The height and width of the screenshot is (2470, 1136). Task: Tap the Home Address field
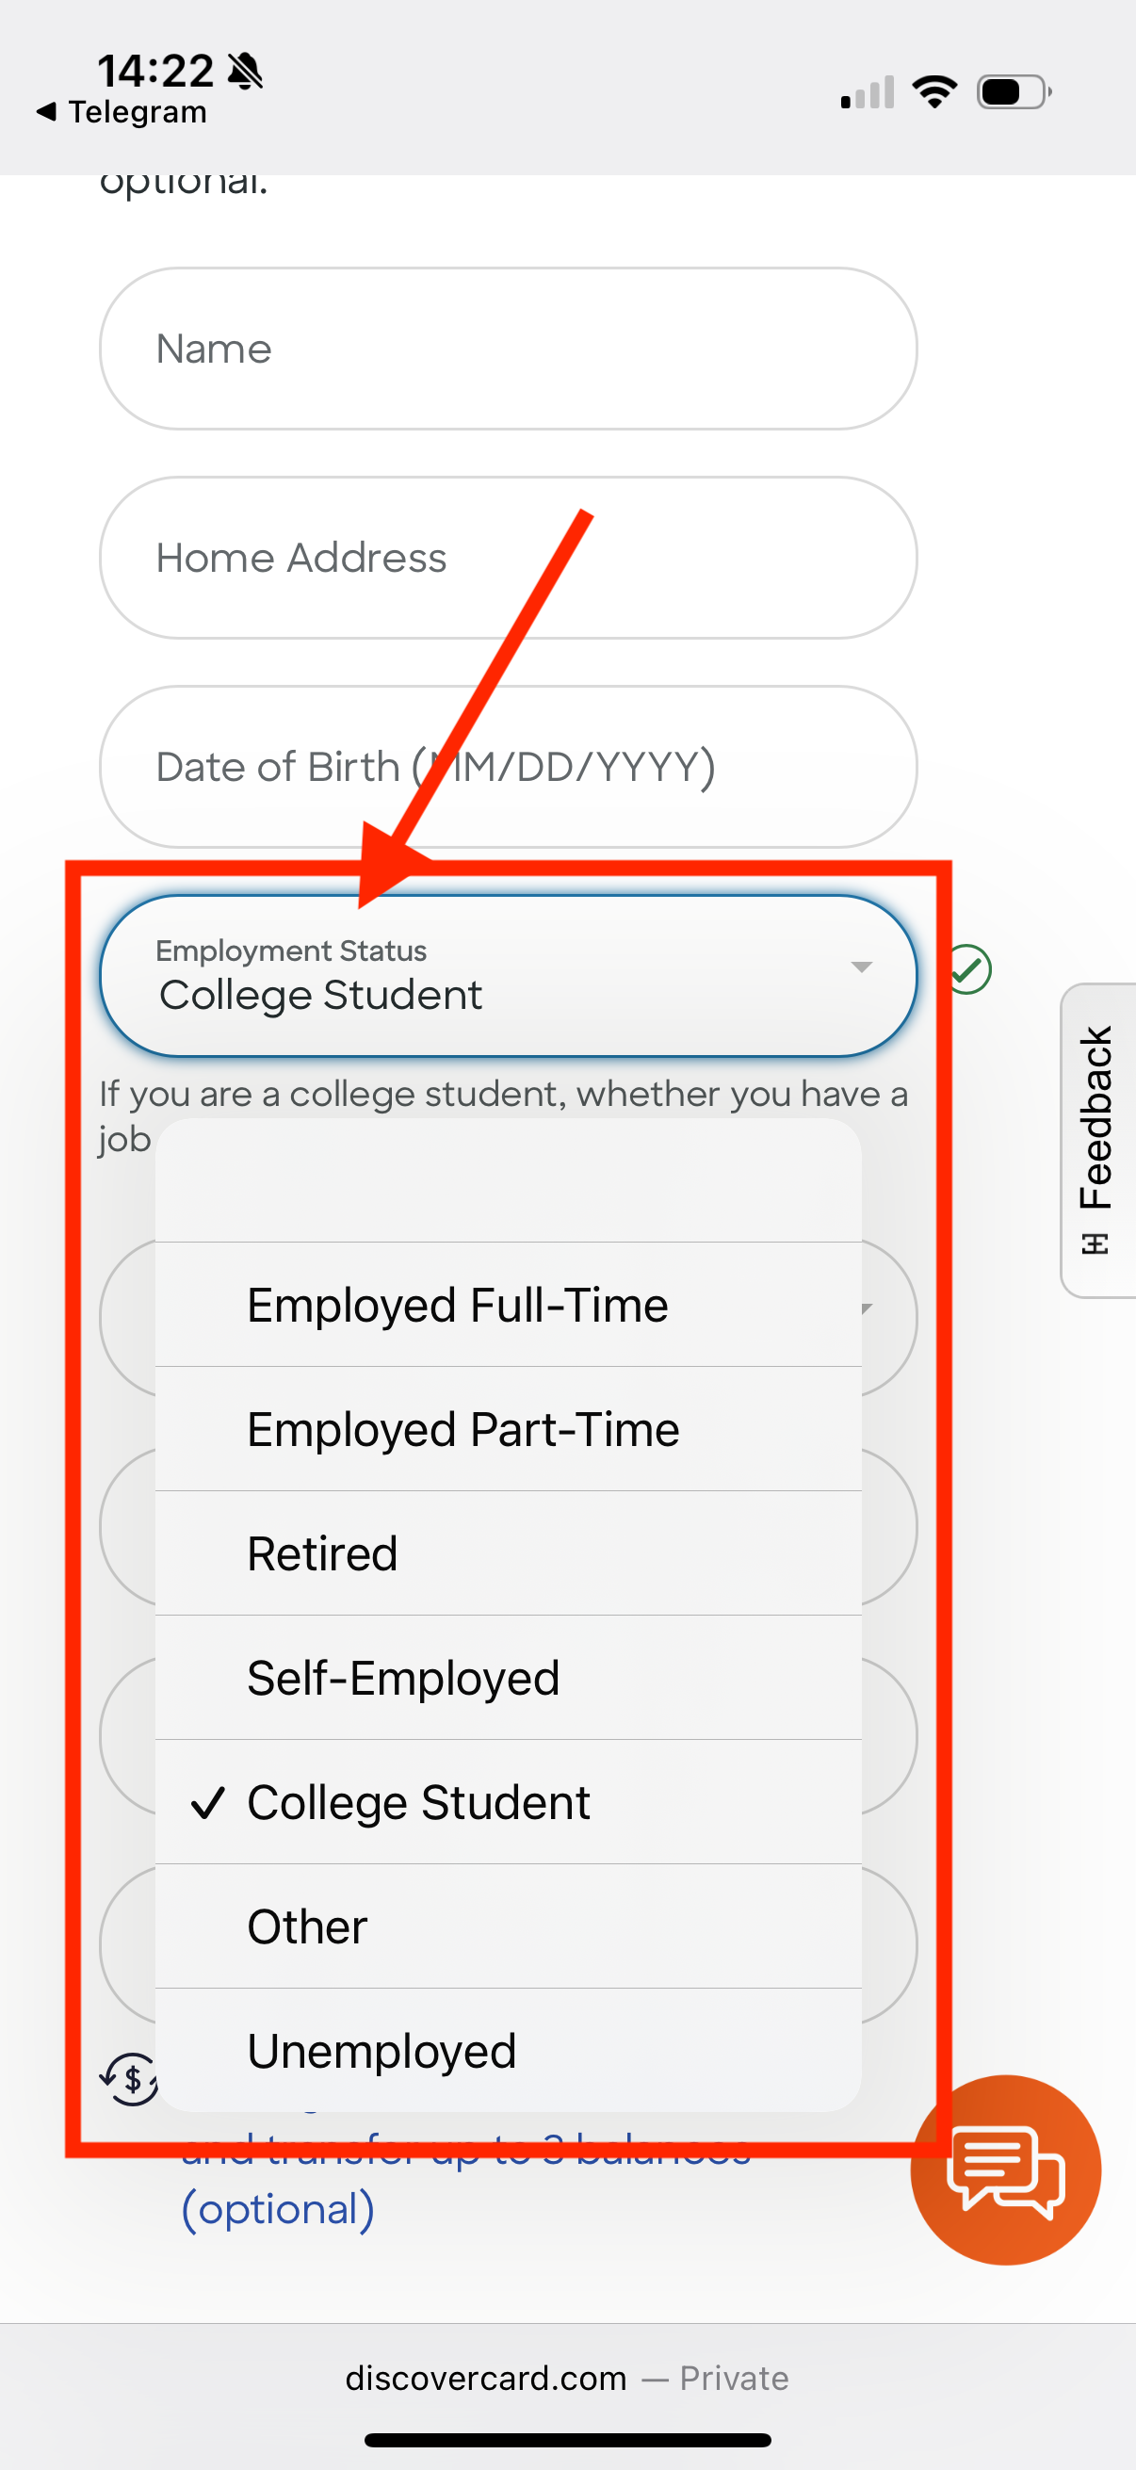point(508,558)
